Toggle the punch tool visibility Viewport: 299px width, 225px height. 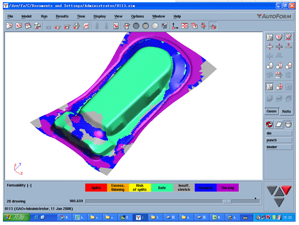click(x=279, y=140)
